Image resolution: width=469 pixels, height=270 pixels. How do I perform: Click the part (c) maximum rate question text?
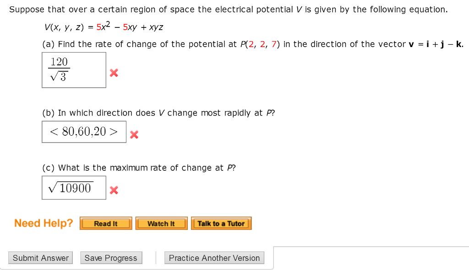139,168
